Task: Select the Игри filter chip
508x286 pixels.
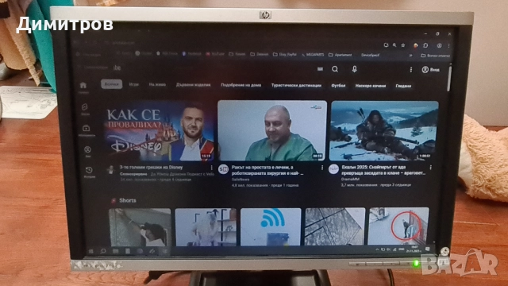Action: [134, 84]
